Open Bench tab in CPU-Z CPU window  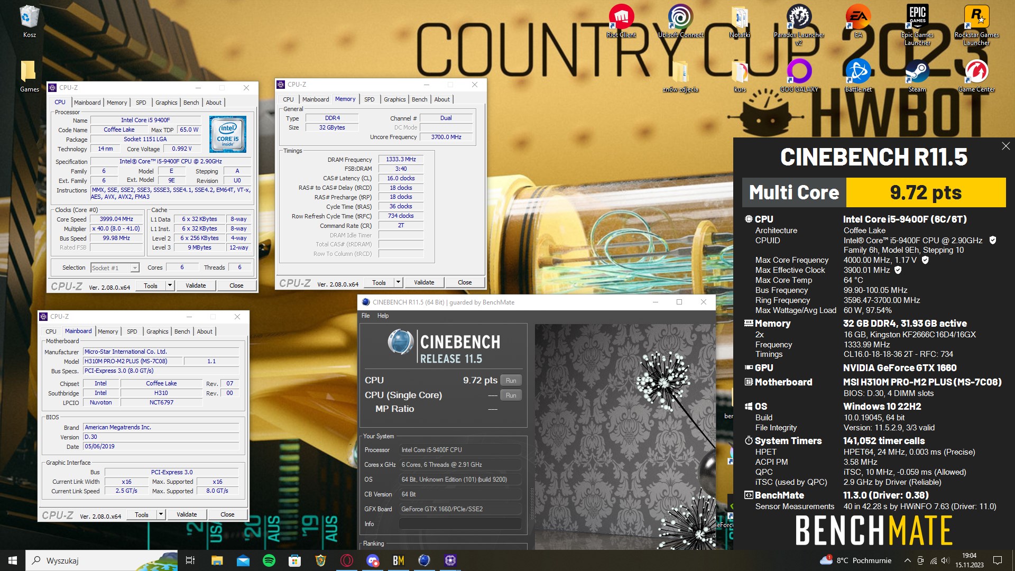tap(191, 103)
